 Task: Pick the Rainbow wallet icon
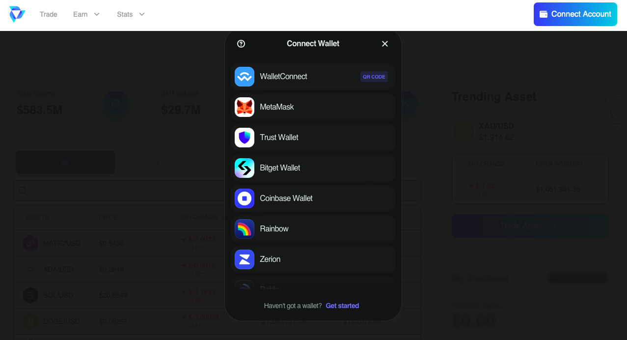click(245, 229)
